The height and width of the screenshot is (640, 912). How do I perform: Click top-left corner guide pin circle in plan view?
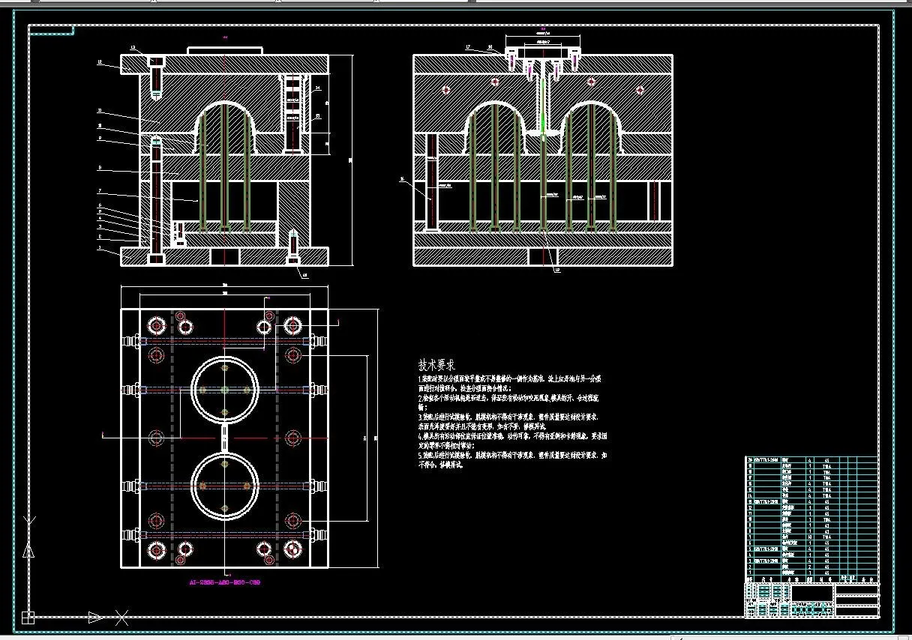tap(157, 326)
